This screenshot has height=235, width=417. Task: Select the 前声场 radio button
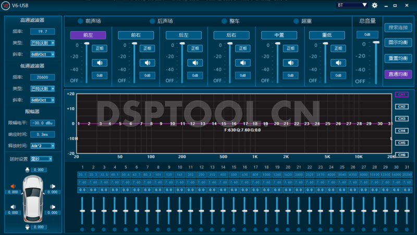80,21
